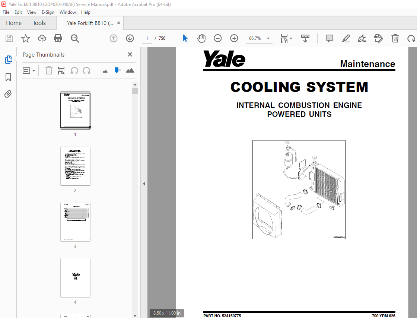This screenshot has width=417, height=318.
Task: Rotate thumbnail counterclockwise
Action: [74, 70]
